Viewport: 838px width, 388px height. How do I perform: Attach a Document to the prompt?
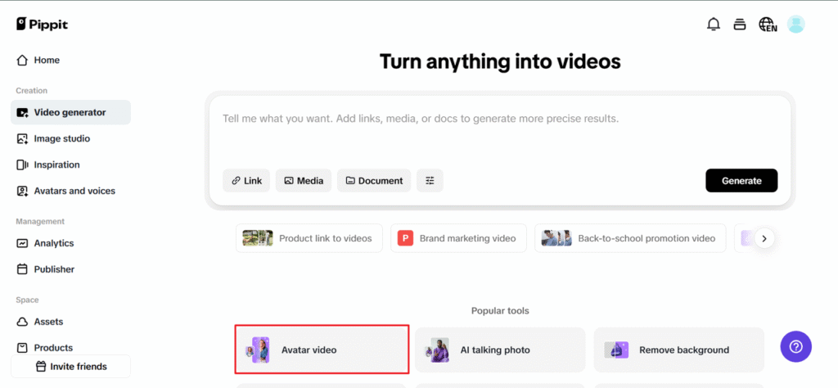[373, 181]
